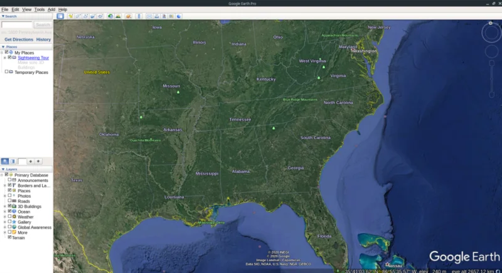Click the Record a Tour icon
Image resolution: width=502 pixels, height=273 pixels.
pos(100,16)
